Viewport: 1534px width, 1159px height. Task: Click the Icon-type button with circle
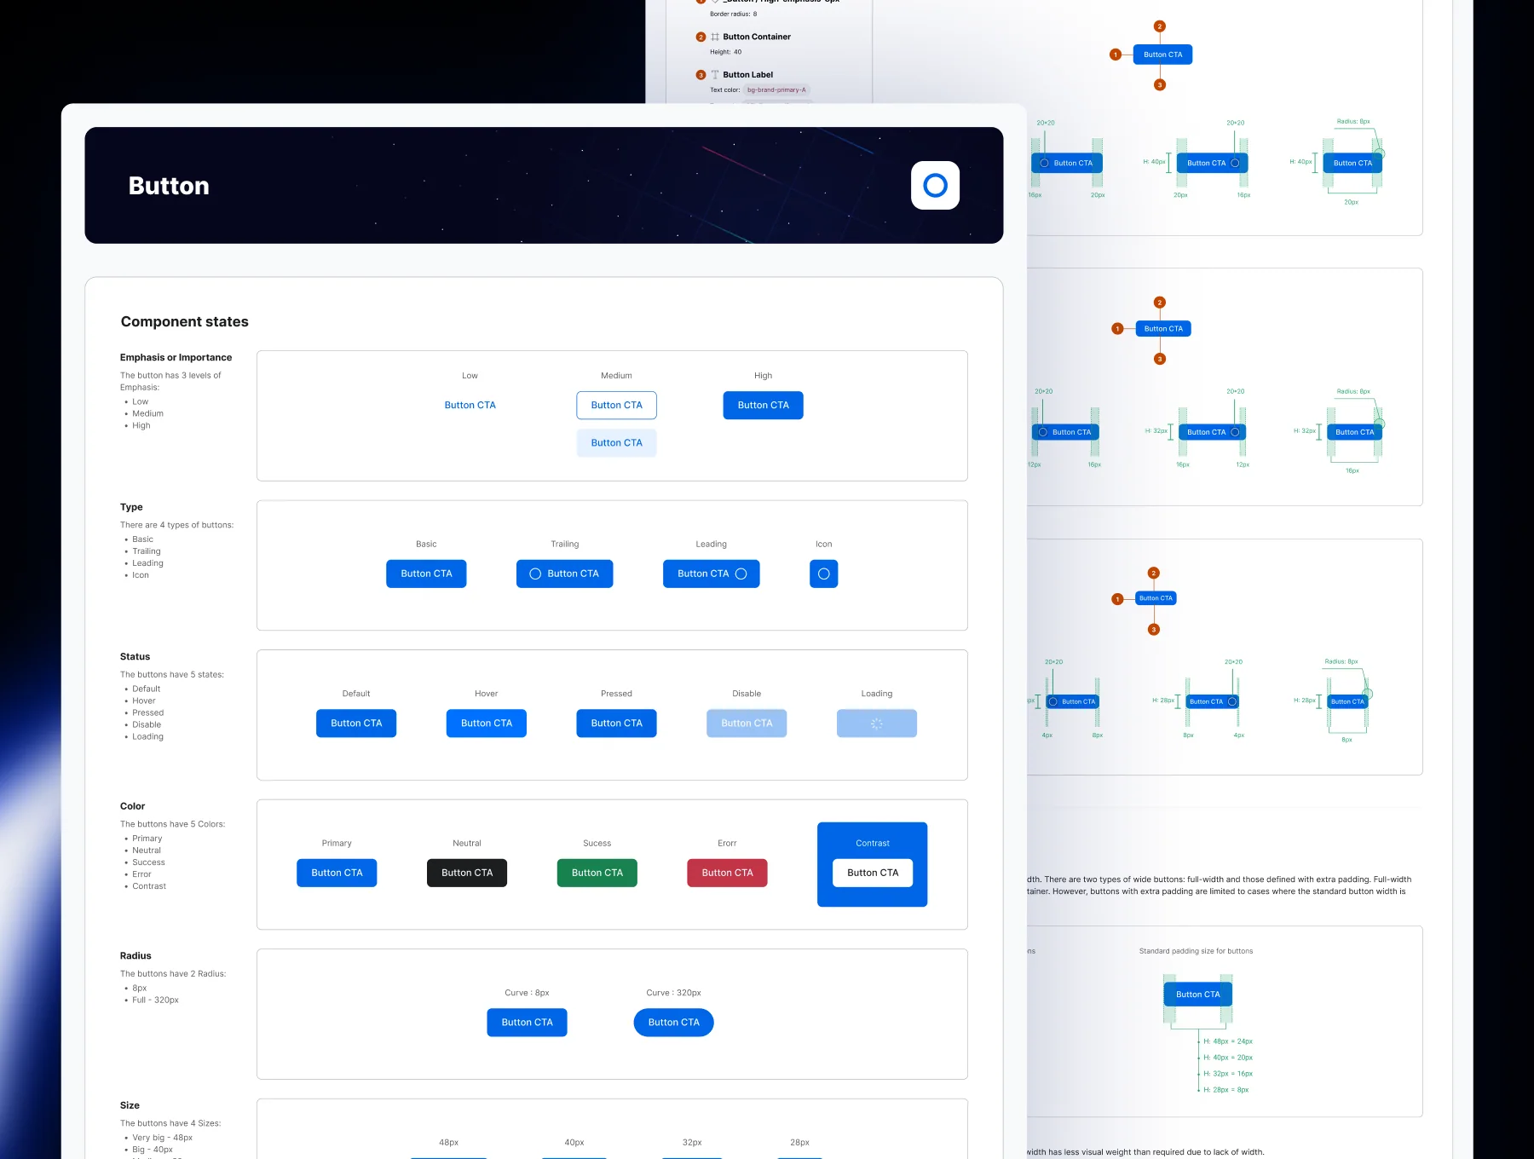[x=823, y=574]
